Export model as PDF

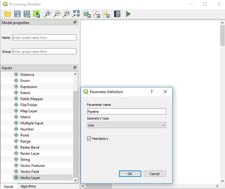[x=96, y=14]
